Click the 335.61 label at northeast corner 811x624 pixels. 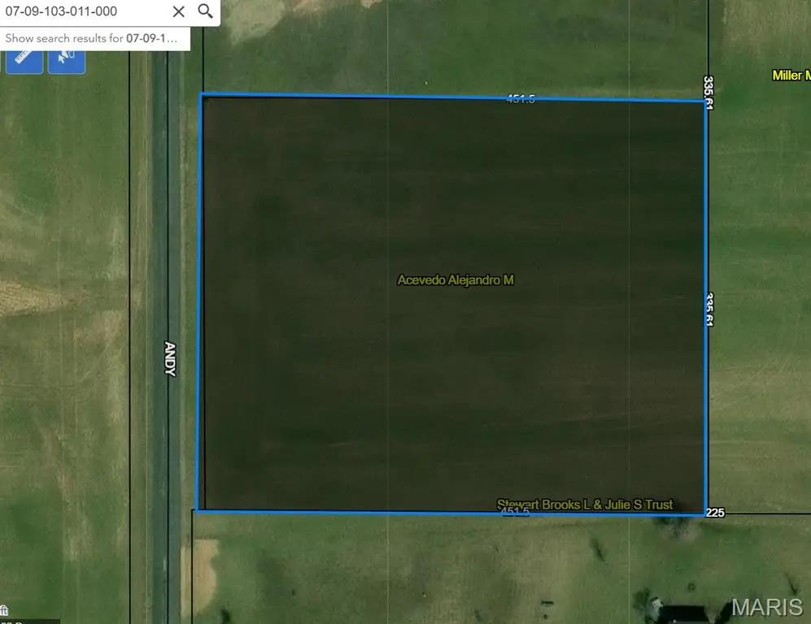pos(709,93)
